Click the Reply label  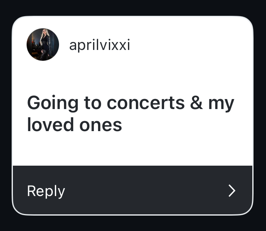click(46, 191)
